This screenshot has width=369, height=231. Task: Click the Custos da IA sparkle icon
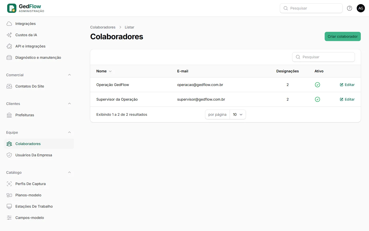click(x=9, y=35)
